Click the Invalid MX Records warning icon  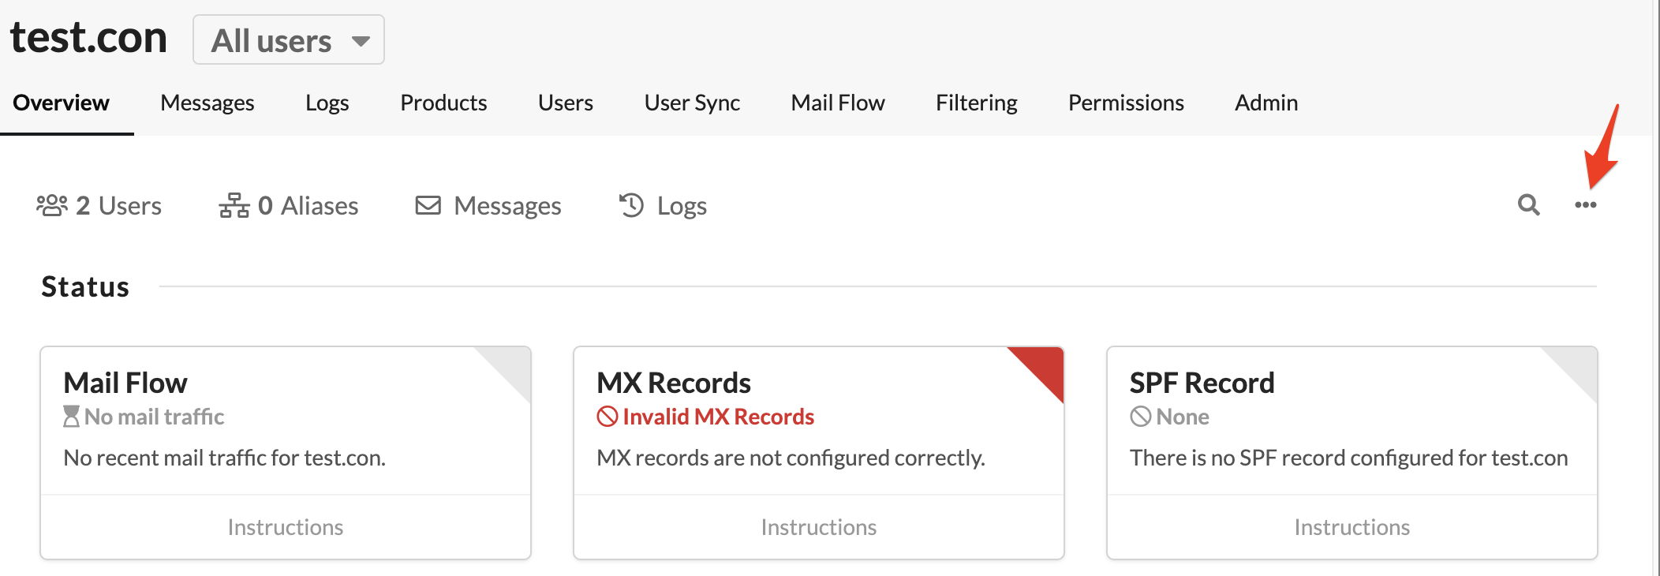click(x=607, y=416)
